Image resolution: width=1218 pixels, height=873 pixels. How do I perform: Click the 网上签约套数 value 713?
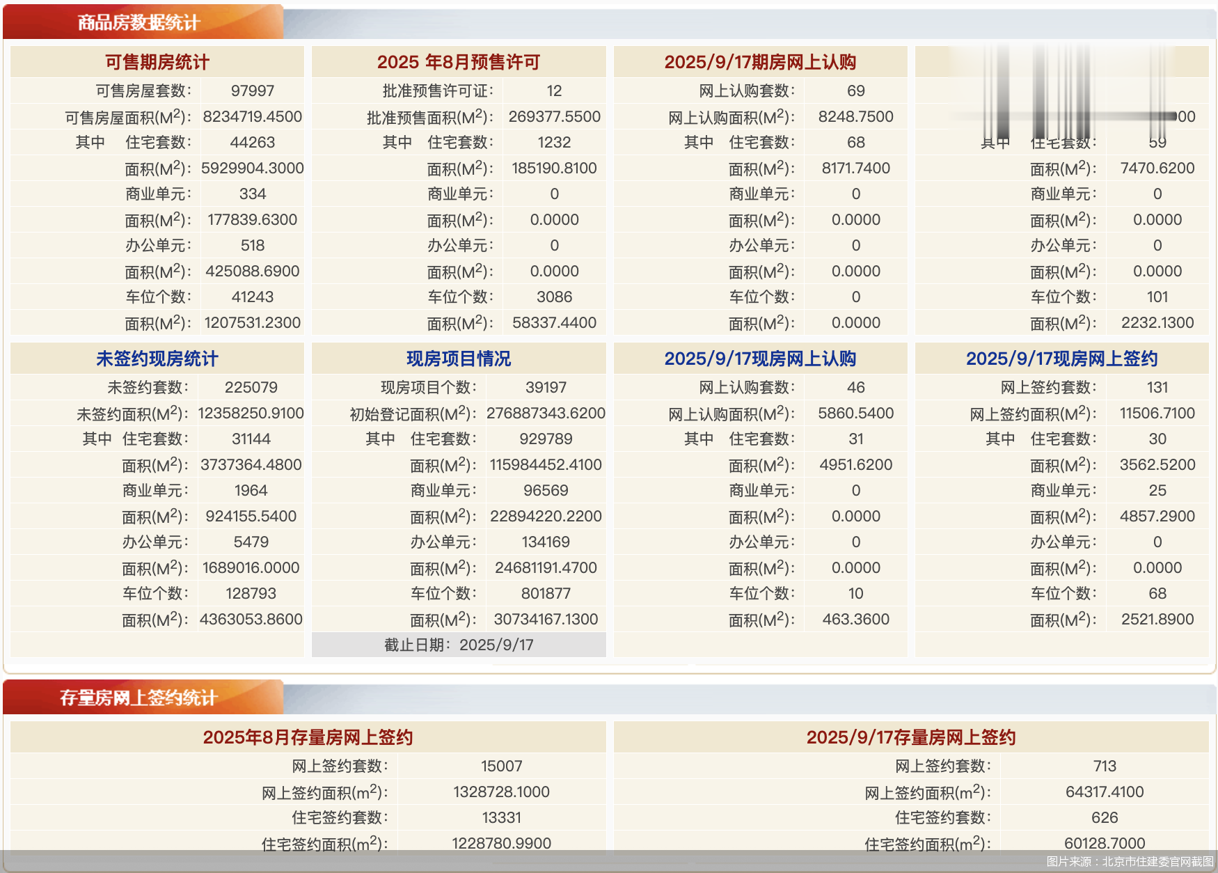pos(1105,766)
